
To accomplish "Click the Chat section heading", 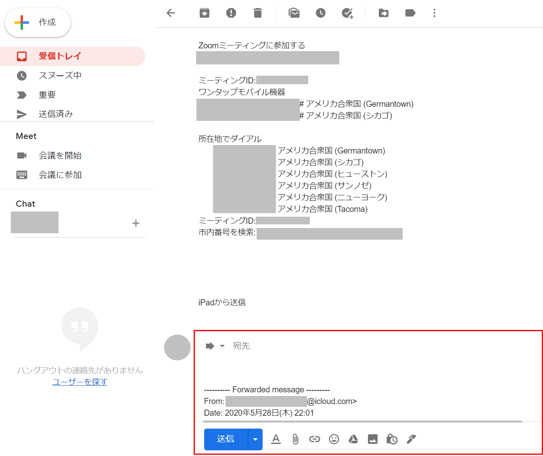I will point(25,204).
